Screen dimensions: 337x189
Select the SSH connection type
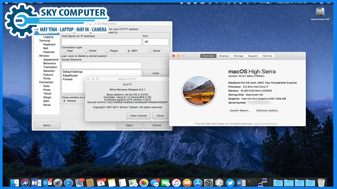click(129, 51)
